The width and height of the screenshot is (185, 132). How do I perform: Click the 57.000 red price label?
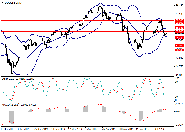(x=179, y=31)
